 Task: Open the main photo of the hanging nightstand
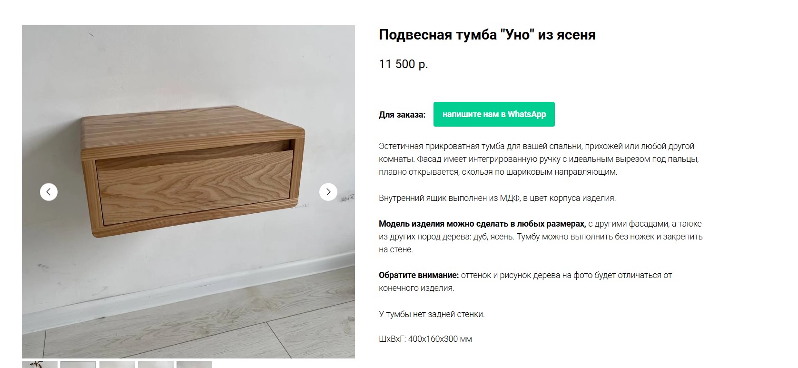tap(188, 192)
